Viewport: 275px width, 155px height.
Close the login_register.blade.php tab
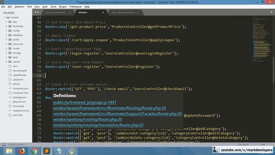click(x=138, y=12)
